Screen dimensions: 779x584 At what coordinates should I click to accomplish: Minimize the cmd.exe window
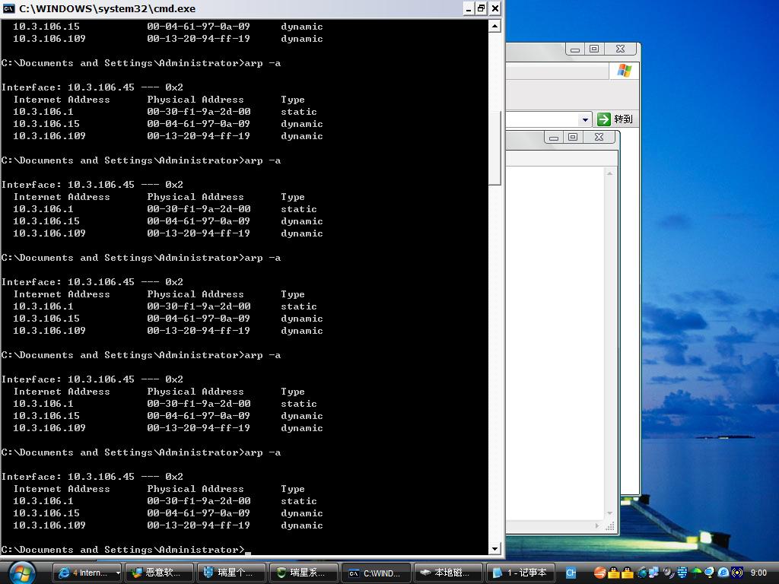[x=469, y=8]
